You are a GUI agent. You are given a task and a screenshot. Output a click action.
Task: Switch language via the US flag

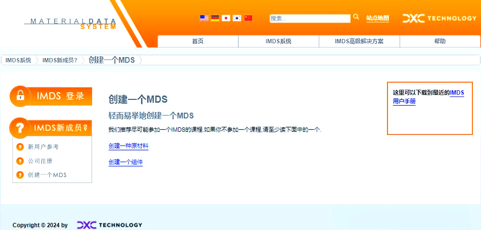coord(204,18)
